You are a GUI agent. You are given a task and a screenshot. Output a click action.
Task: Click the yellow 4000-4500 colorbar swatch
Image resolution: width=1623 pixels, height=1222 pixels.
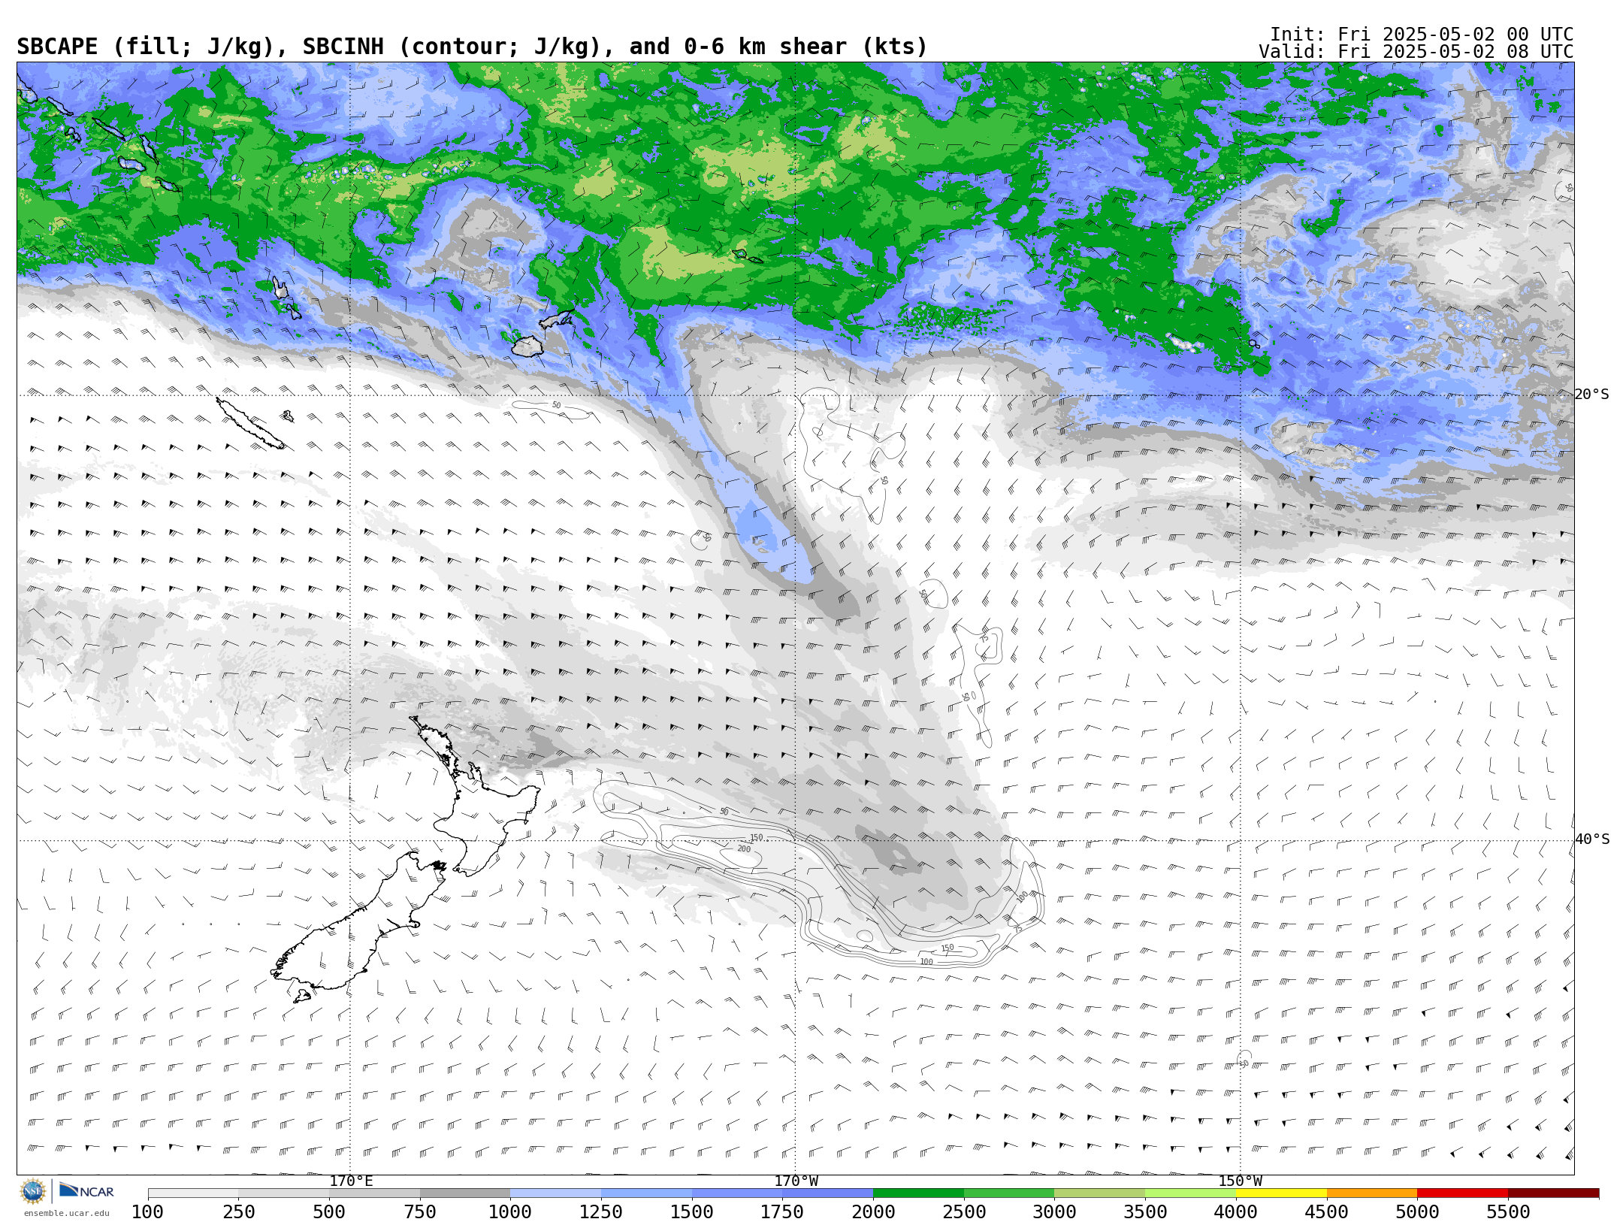1281,1193
